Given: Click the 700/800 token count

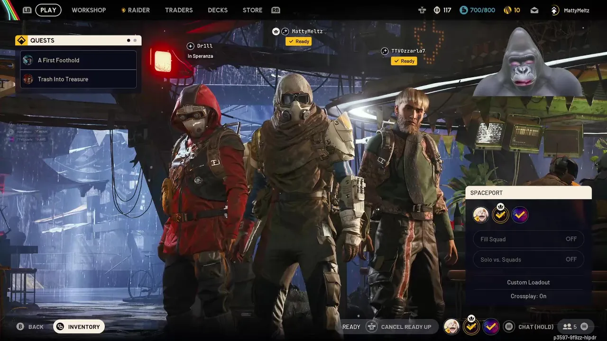Looking at the screenshot, I should click(482, 10).
